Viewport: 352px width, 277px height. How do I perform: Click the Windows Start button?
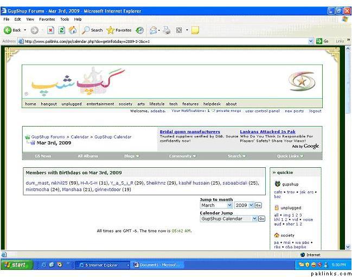tap(16, 265)
